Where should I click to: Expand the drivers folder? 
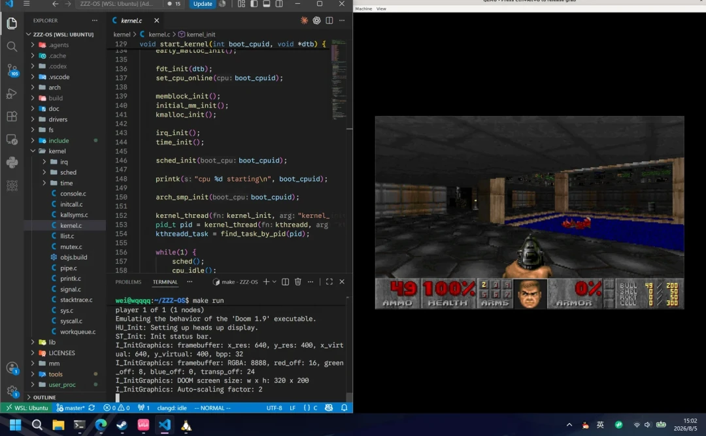(58, 119)
